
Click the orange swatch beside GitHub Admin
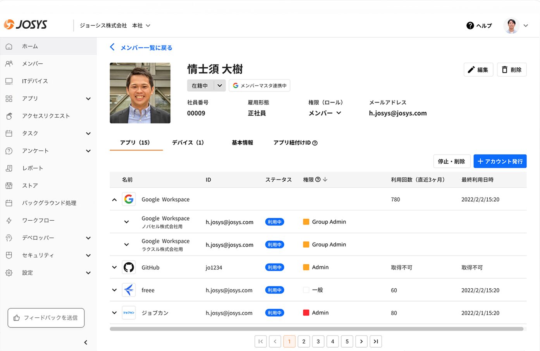(x=306, y=267)
